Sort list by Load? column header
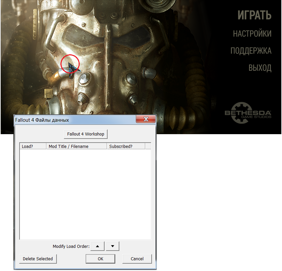Image resolution: width=282 pixels, height=271 pixels. tap(33, 146)
